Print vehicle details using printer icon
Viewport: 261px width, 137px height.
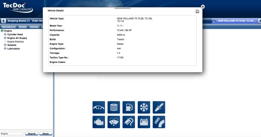pyautogui.click(x=197, y=11)
